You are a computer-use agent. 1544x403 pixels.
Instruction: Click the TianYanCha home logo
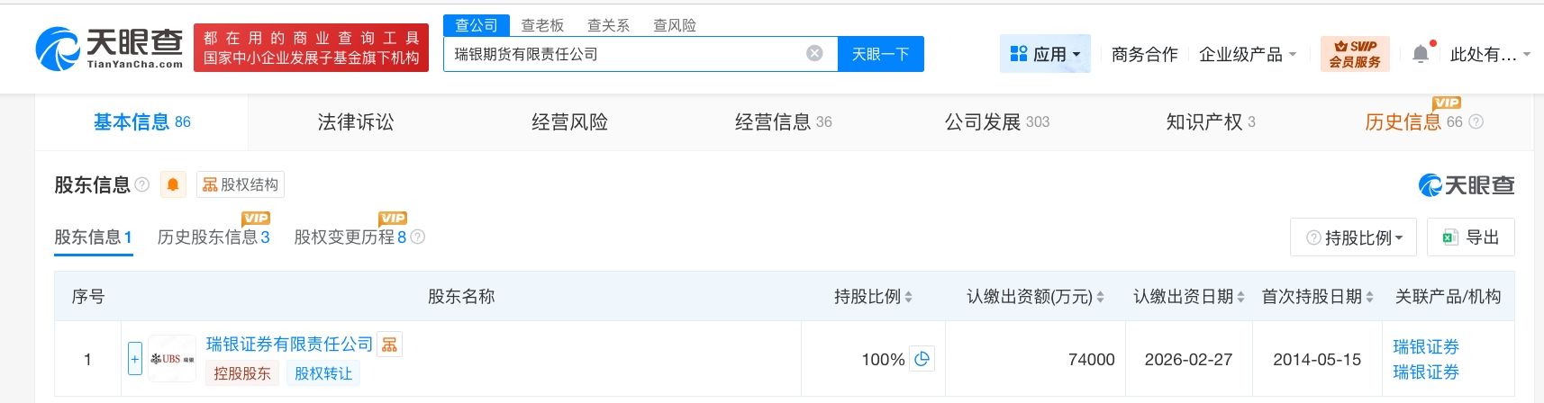click(x=110, y=49)
